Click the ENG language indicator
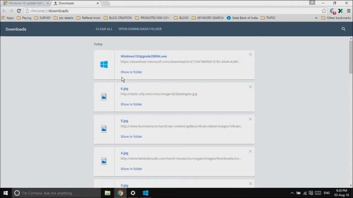353x198 pixels. tap(327, 193)
